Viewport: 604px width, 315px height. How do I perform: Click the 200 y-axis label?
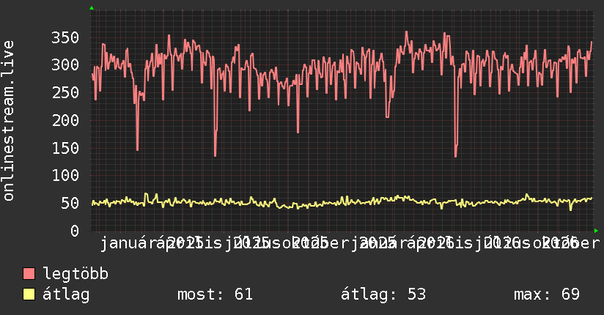65,120
